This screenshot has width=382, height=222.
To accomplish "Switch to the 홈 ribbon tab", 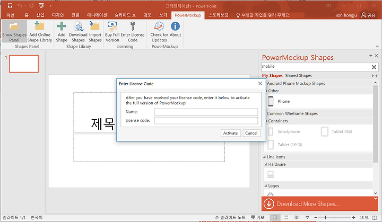I will click(x=27, y=15).
